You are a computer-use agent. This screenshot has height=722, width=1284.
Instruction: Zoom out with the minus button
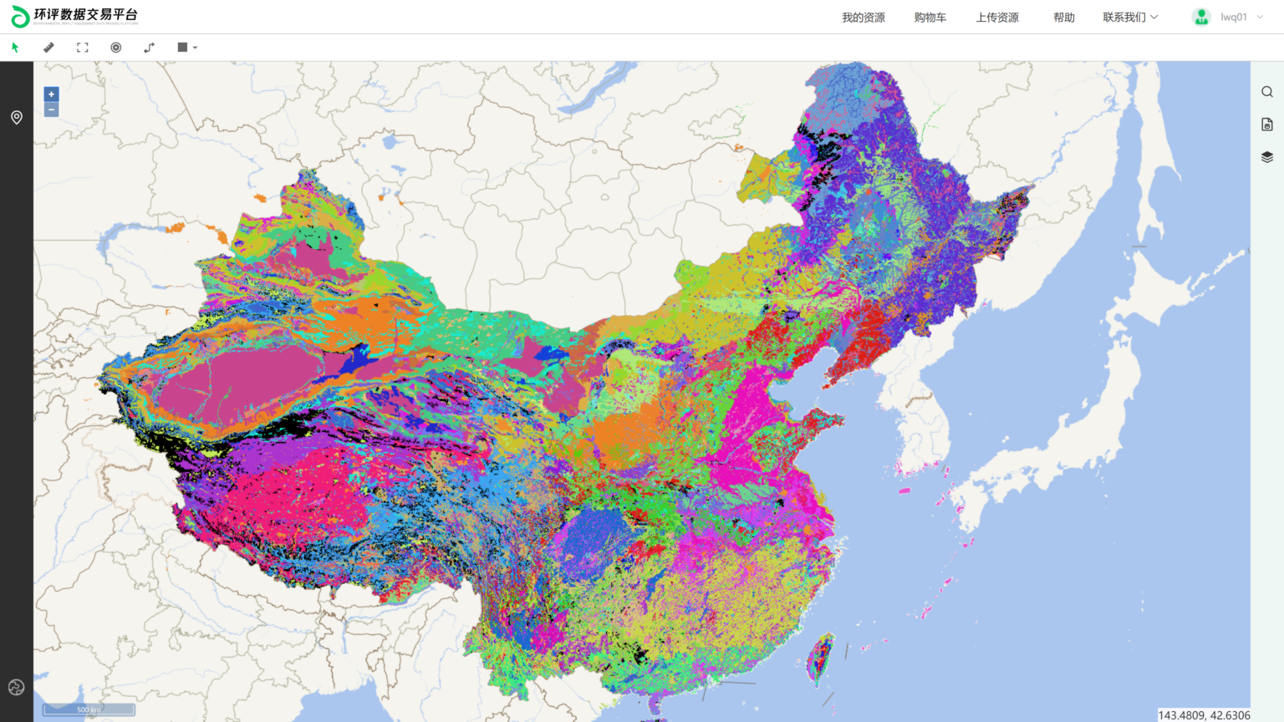tap(51, 109)
